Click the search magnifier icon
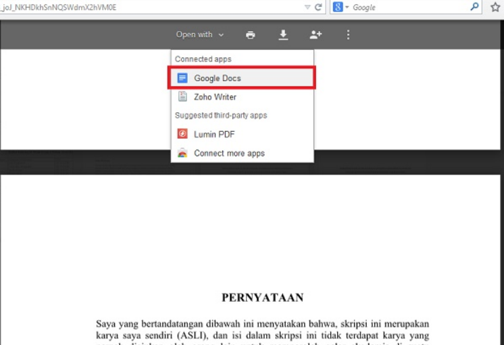Viewport: 504px width, 345px height. [474, 7]
